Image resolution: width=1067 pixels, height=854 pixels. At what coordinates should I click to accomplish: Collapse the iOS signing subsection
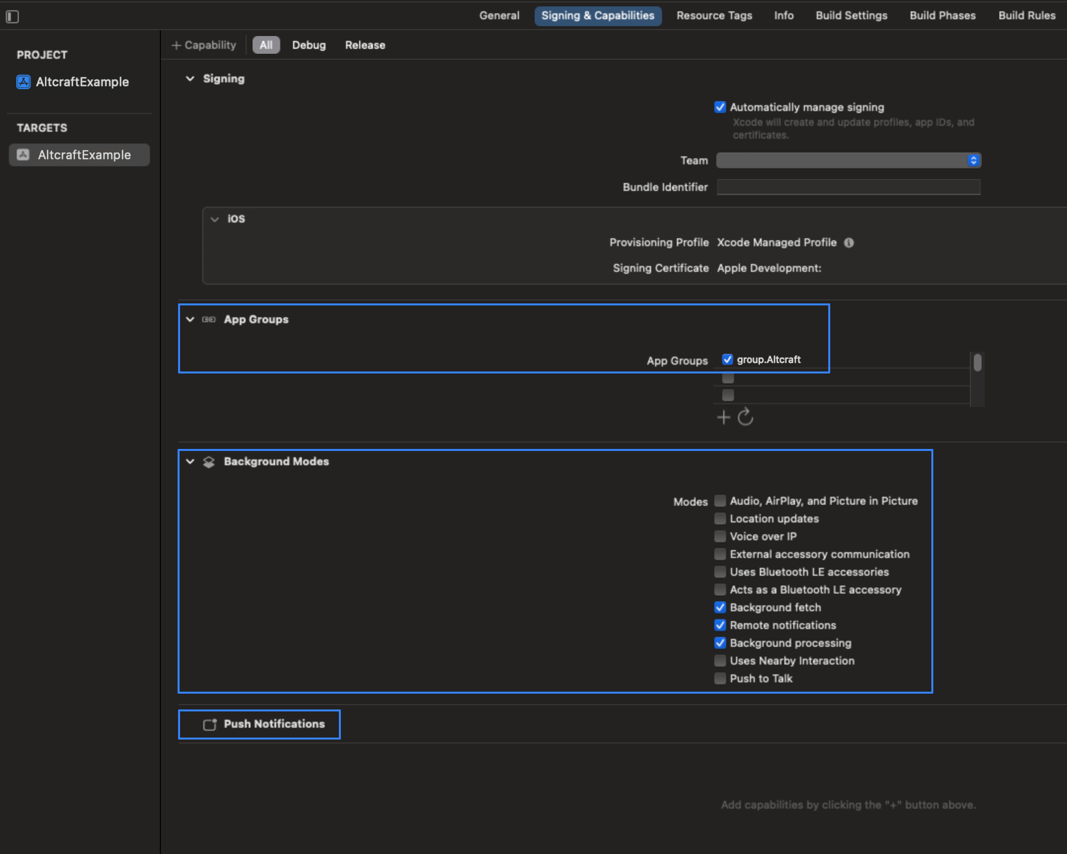(x=215, y=220)
